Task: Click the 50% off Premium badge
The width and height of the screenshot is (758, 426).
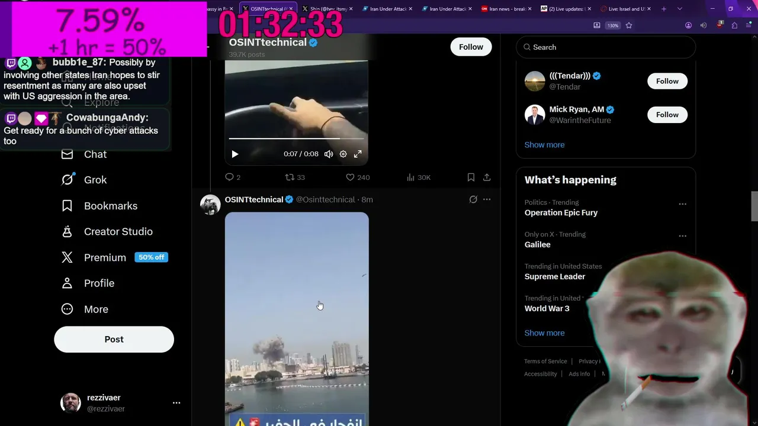Action: pos(152,257)
